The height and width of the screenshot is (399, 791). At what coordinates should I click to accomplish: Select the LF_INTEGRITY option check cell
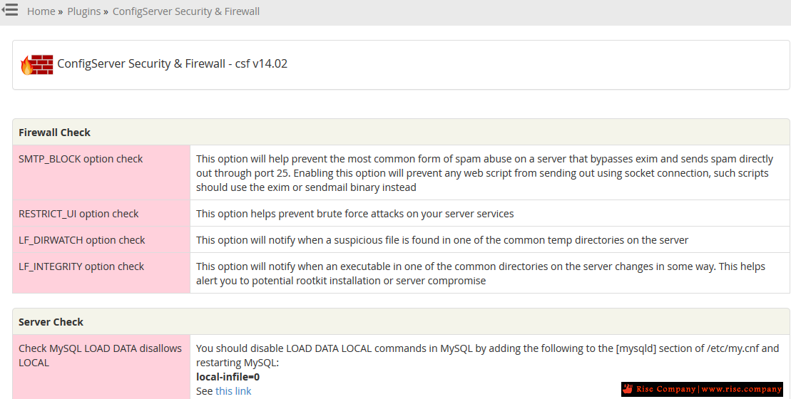[101, 273]
